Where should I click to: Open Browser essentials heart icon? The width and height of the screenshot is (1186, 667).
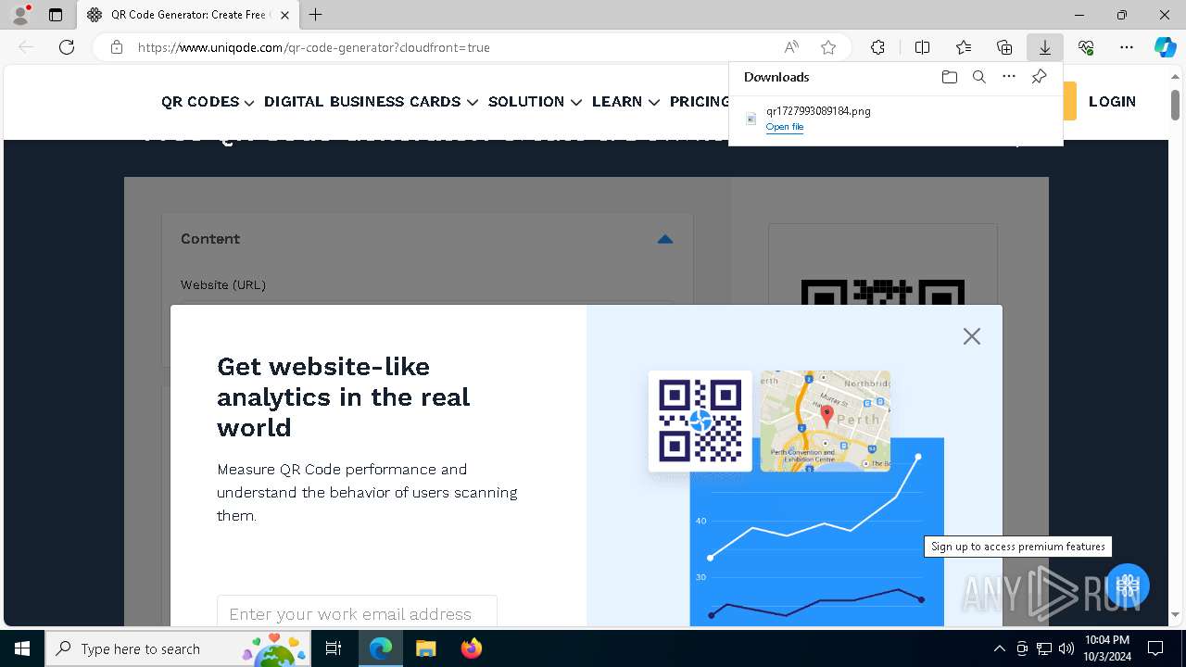[x=1086, y=47]
